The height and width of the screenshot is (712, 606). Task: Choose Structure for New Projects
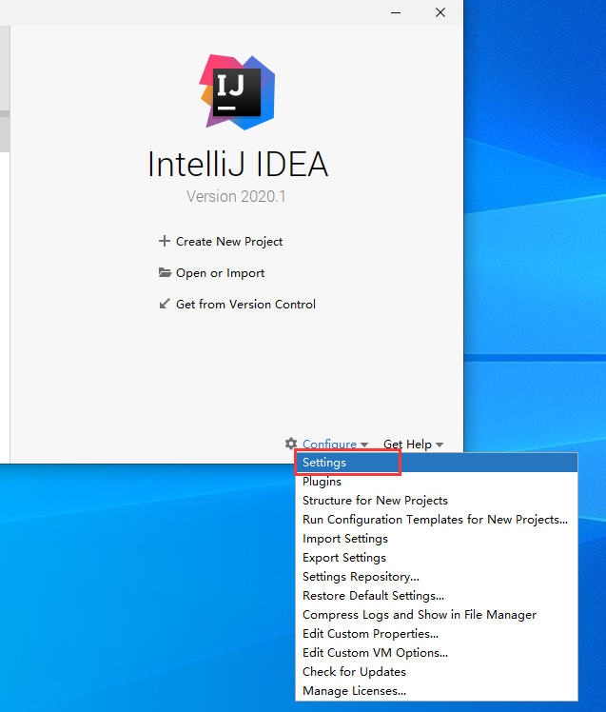coord(437,501)
